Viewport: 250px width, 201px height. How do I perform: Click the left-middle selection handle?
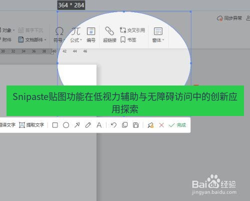coord(57,63)
